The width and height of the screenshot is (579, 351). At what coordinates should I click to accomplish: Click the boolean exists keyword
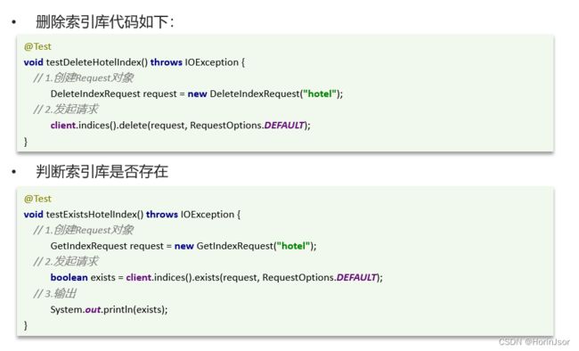pos(69,277)
